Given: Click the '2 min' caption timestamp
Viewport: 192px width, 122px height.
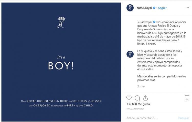Looking at the screenshot, I should [x=141, y=86].
